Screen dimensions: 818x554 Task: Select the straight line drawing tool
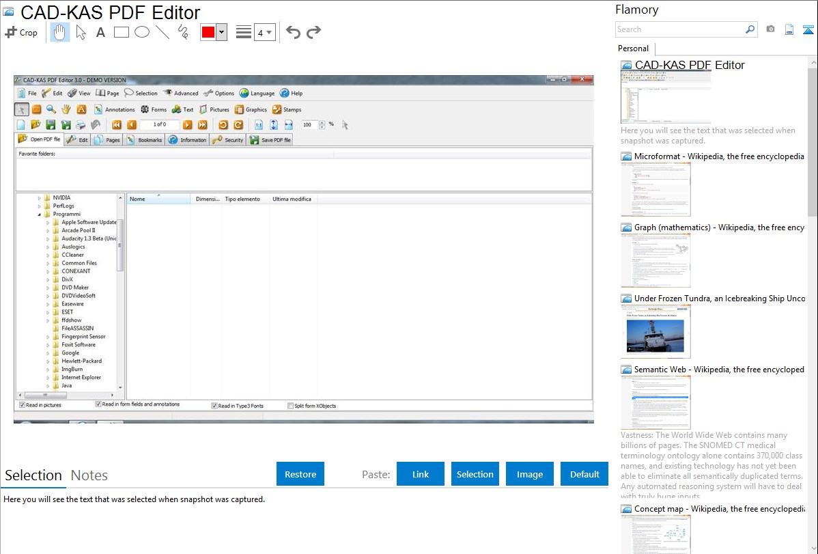(x=163, y=32)
